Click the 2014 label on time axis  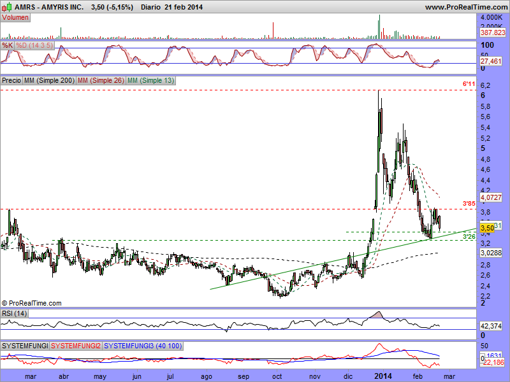point(383,376)
